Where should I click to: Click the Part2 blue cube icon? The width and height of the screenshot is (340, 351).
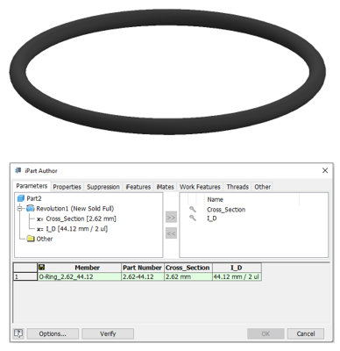coord(21,198)
